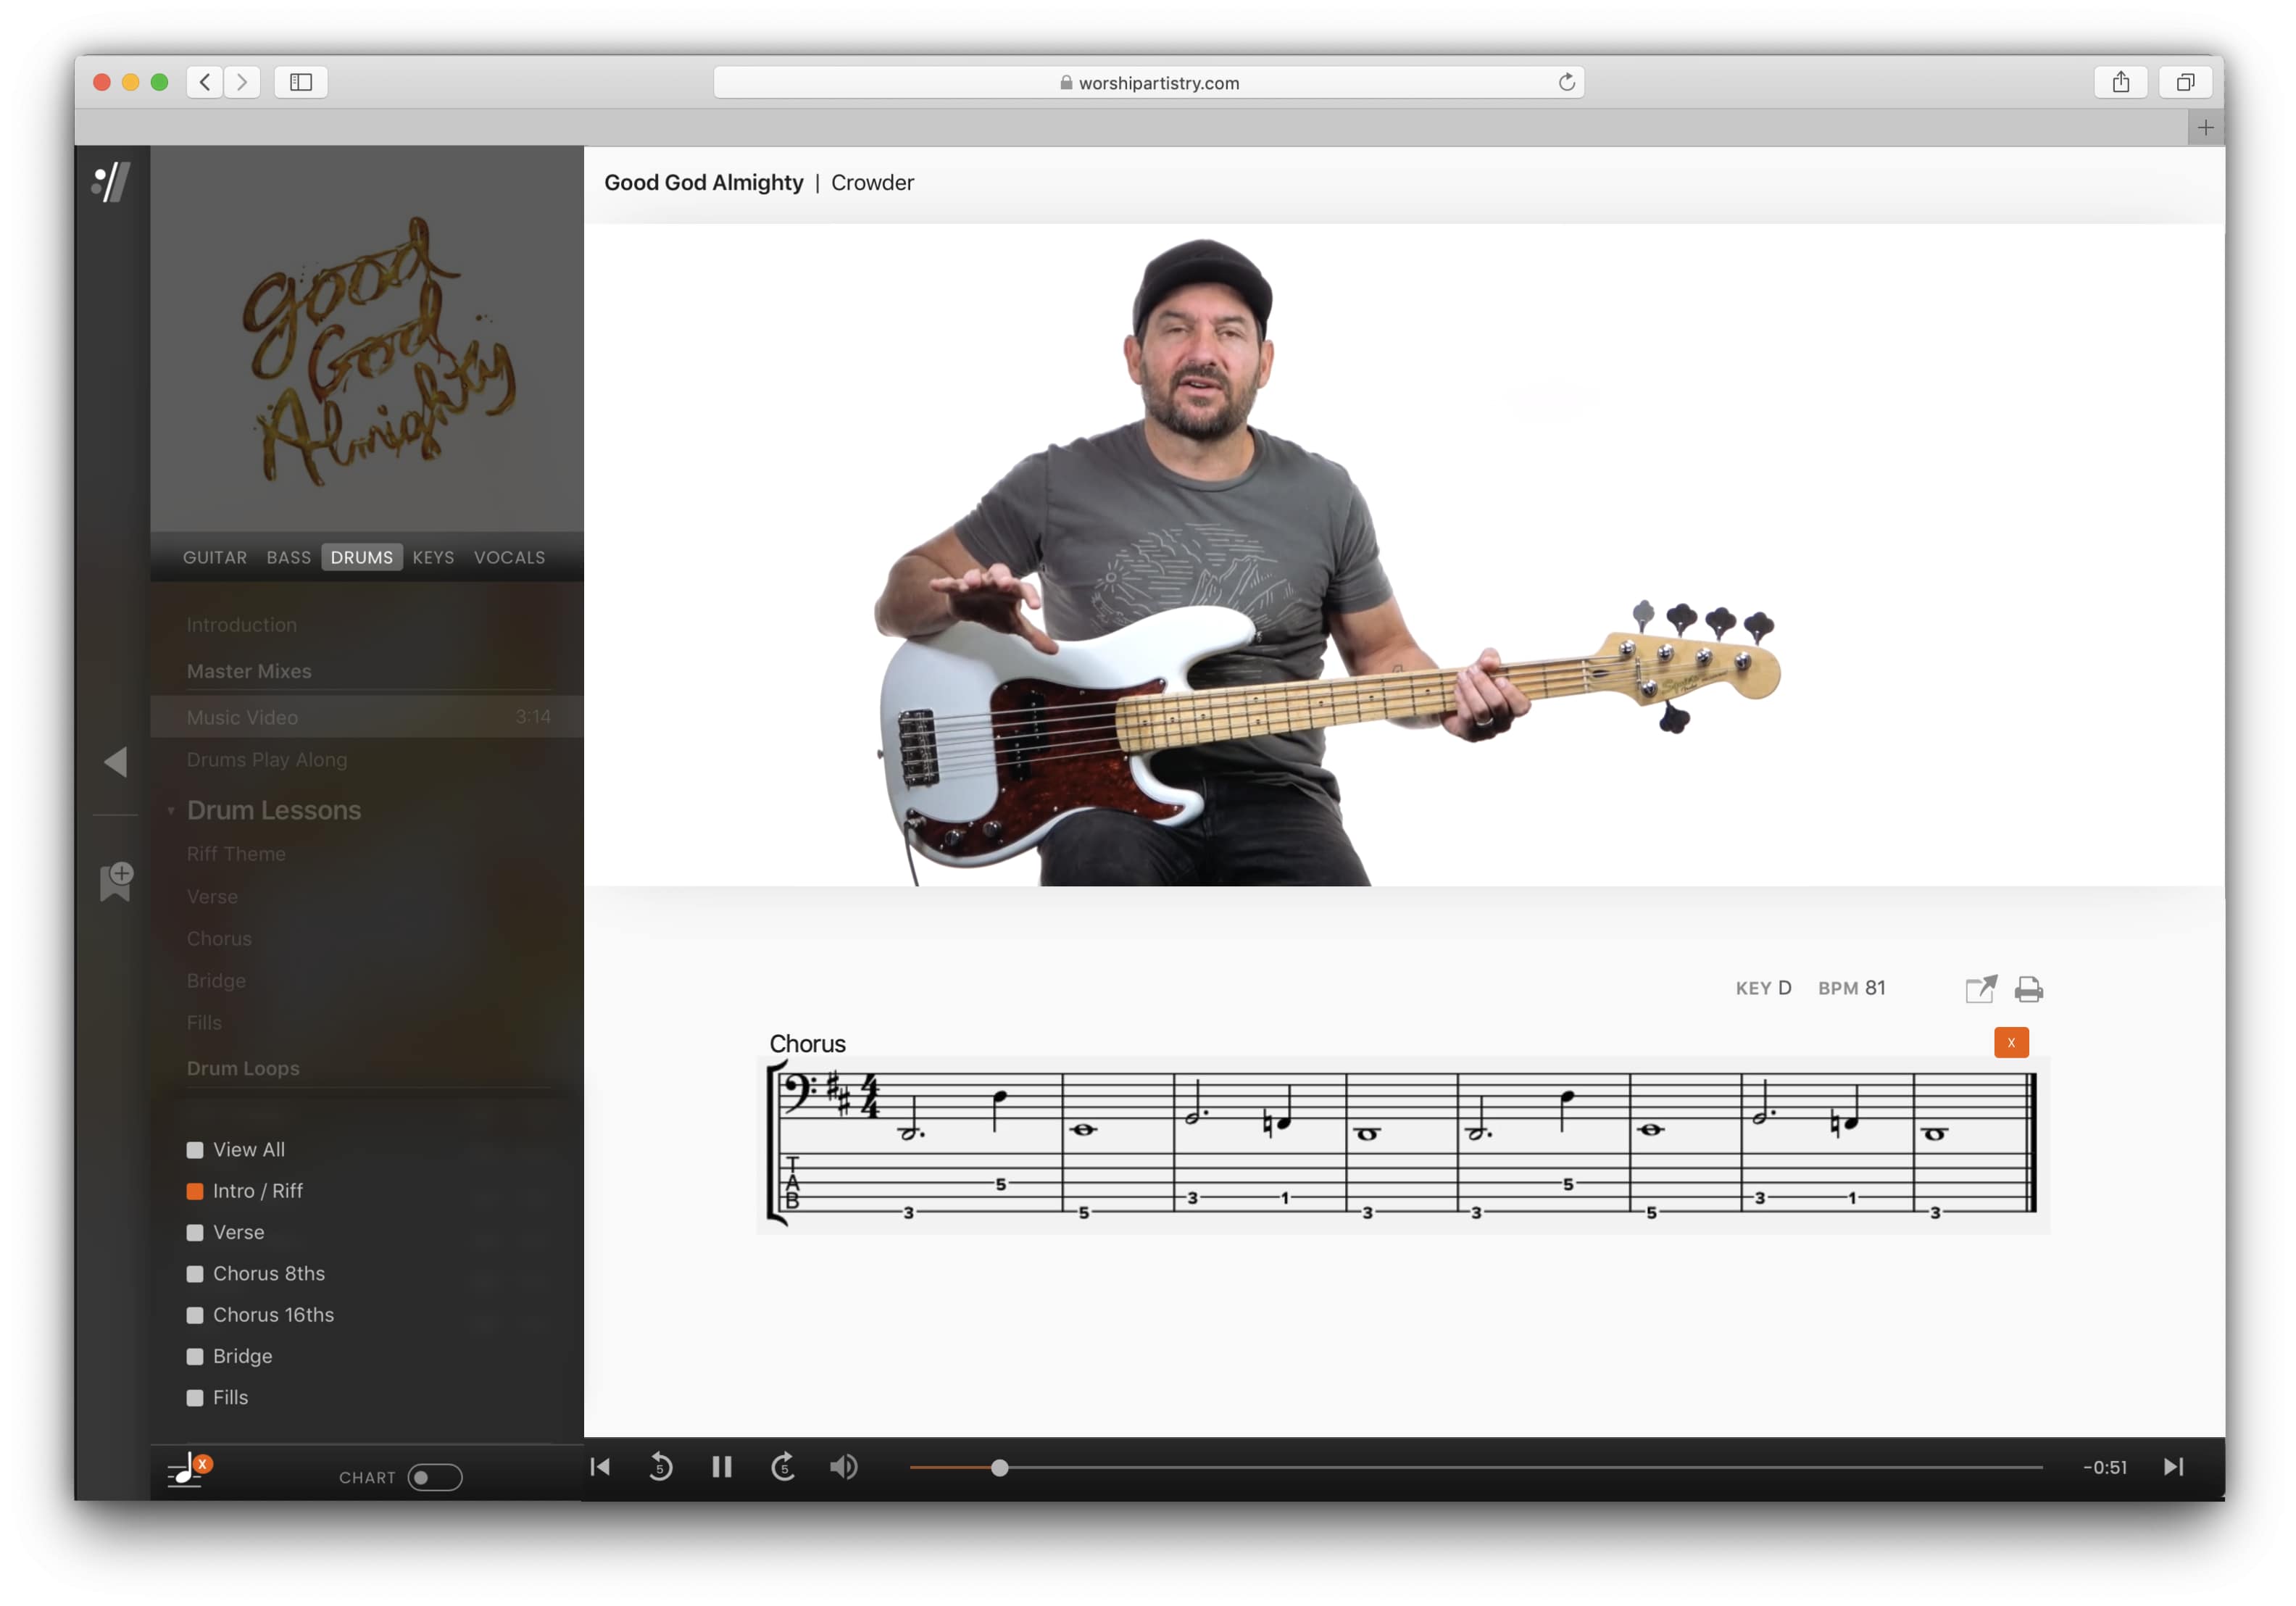Go to previous track icon
Viewport: 2296px width, 1606px height.
coord(600,1467)
